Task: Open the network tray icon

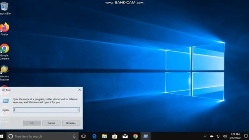Action: click(218, 136)
